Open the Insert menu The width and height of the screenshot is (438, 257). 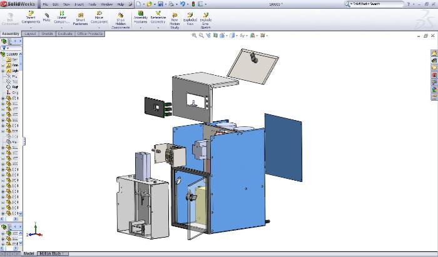(x=79, y=4)
